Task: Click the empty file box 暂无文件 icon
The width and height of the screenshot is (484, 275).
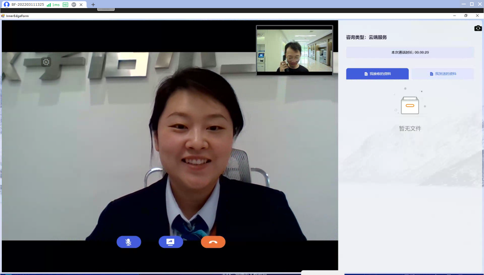Action: (410, 105)
